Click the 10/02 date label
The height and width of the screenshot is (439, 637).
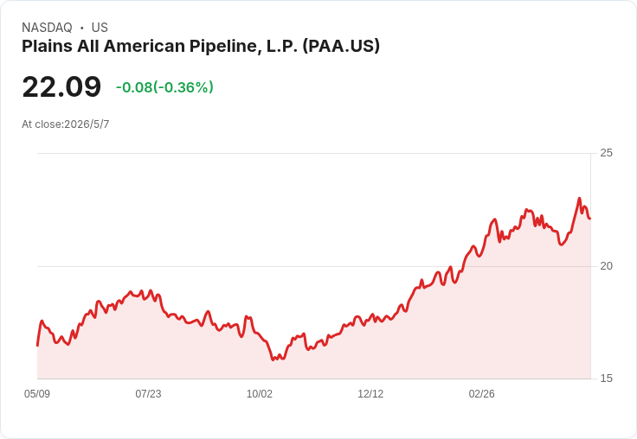coord(260,394)
